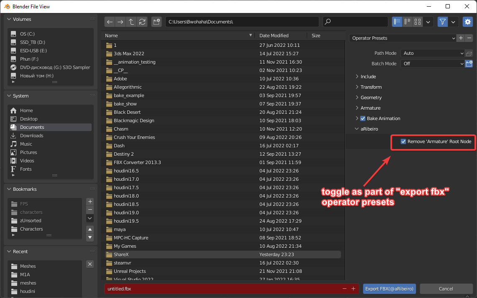The width and height of the screenshot is (477, 298).
Task: Go back to previous folder
Action: pos(110,22)
